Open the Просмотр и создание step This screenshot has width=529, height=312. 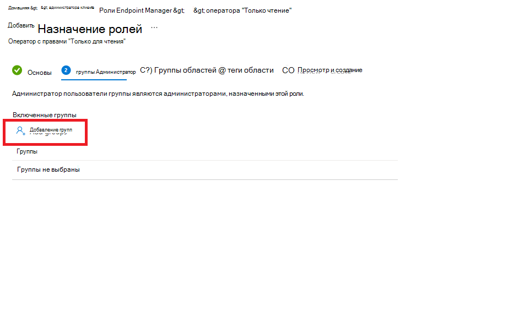[x=330, y=70]
